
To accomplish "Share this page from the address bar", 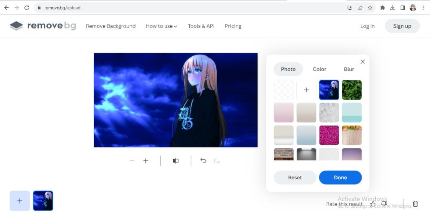I will coord(360,8).
